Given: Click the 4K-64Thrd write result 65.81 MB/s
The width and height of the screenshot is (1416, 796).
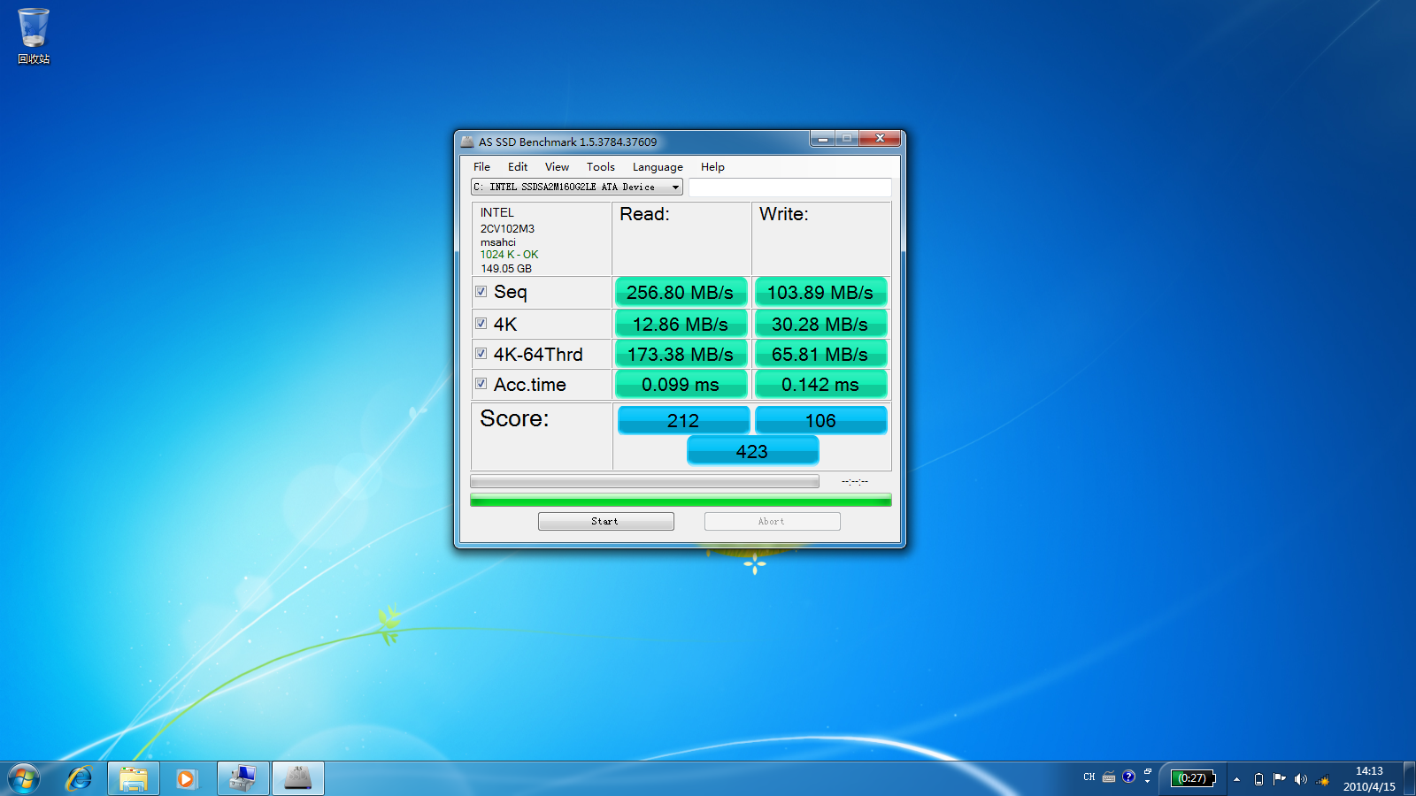Looking at the screenshot, I should point(820,354).
